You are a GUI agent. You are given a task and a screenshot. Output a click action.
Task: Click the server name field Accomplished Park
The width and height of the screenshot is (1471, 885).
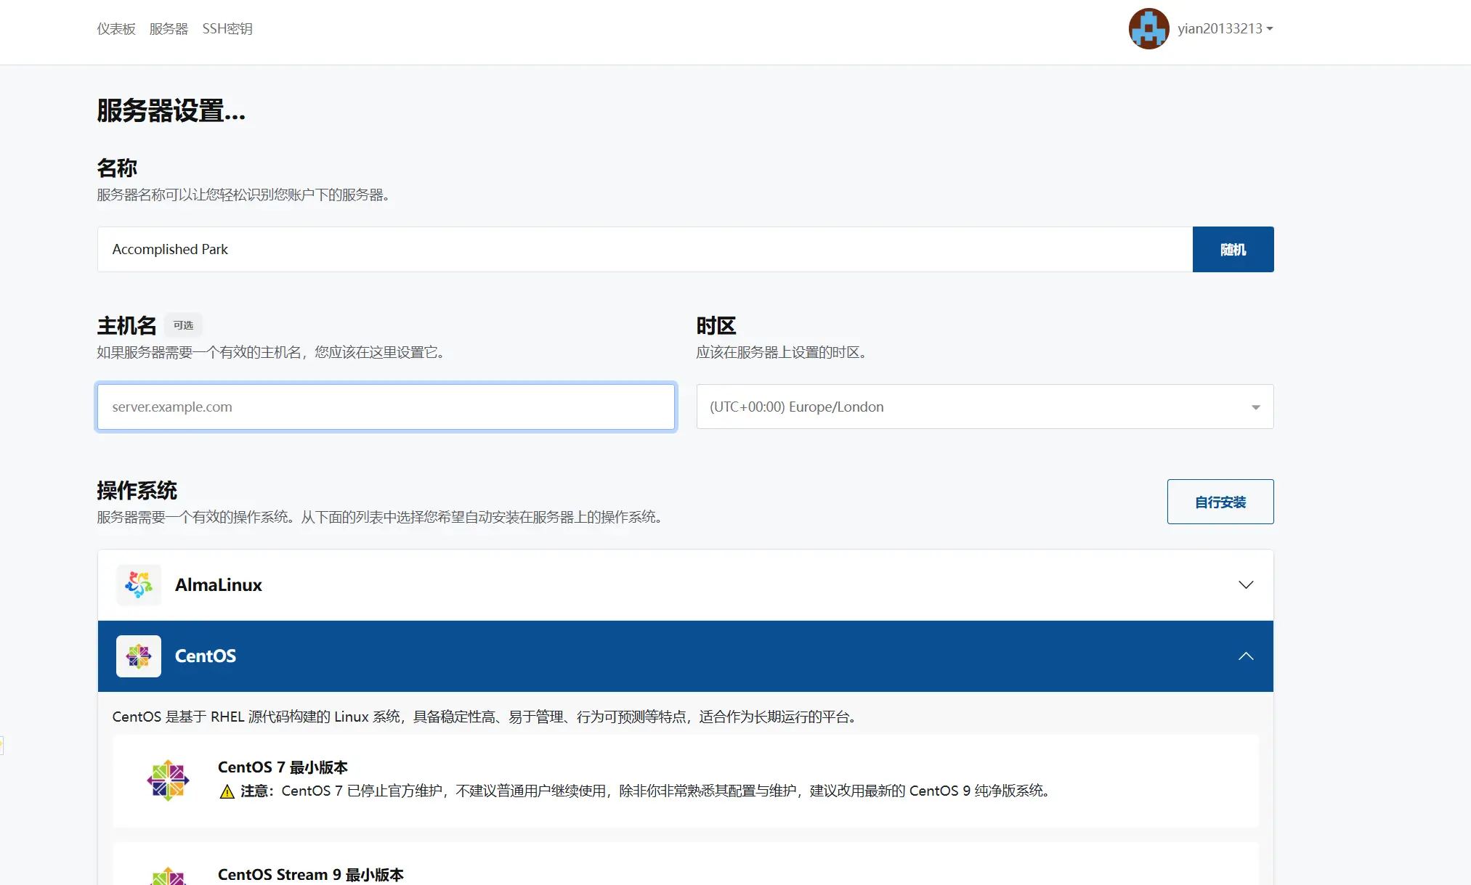click(645, 249)
